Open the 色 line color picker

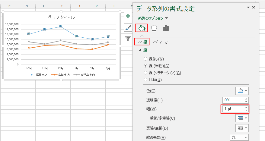coord(242,91)
